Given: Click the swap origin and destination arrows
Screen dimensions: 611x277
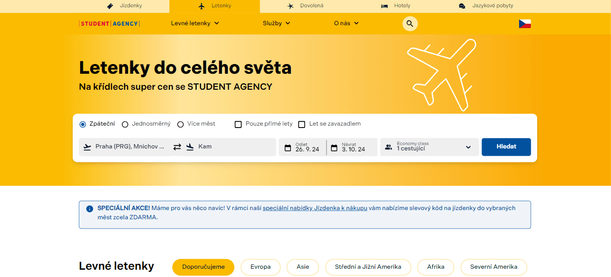Looking at the screenshot, I should [177, 147].
